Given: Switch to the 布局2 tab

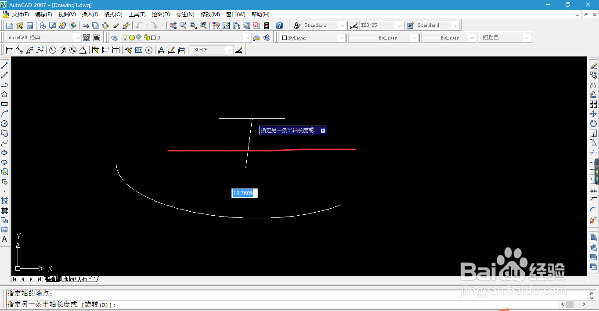Looking at the screenshot, I should point(88,278).
